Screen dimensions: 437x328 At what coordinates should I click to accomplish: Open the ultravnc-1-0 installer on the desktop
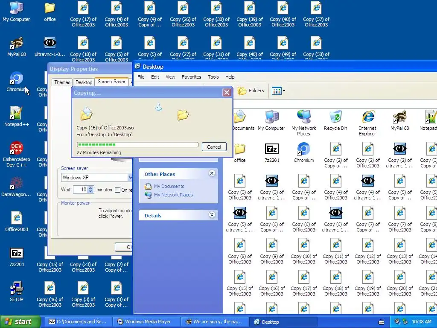tap(50, 47)
